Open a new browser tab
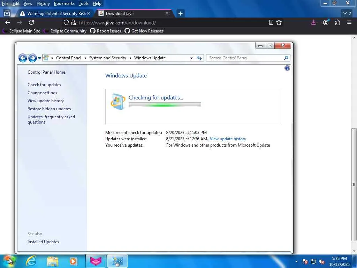The width and height of the screenshot is (357, 268). [180, 14]
